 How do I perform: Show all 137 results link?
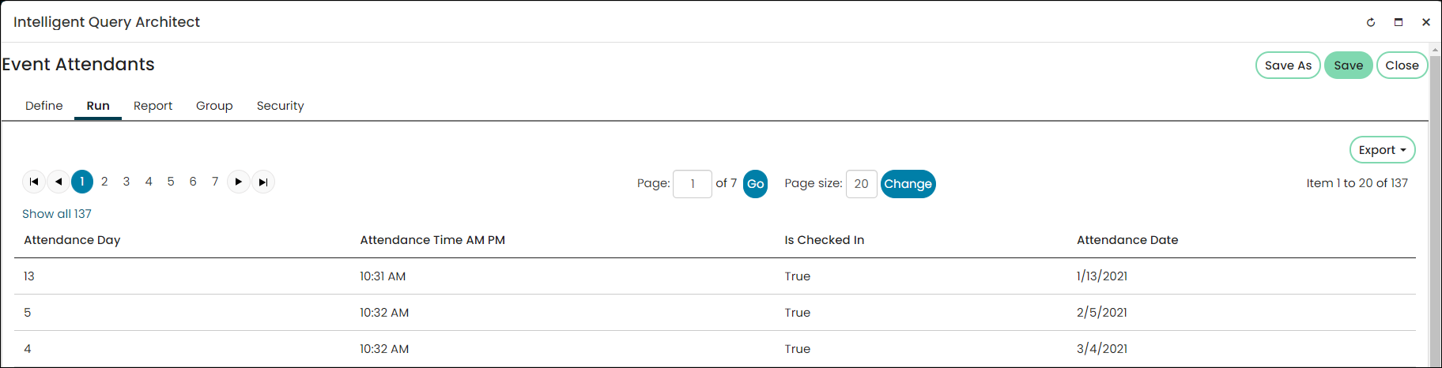[57, 214]
